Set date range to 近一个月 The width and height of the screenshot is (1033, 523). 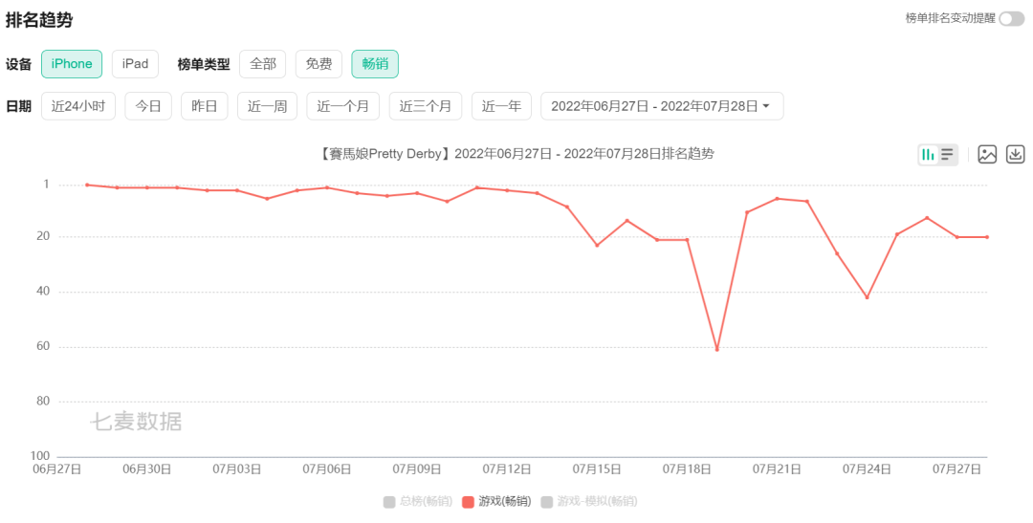click(342, 106)
